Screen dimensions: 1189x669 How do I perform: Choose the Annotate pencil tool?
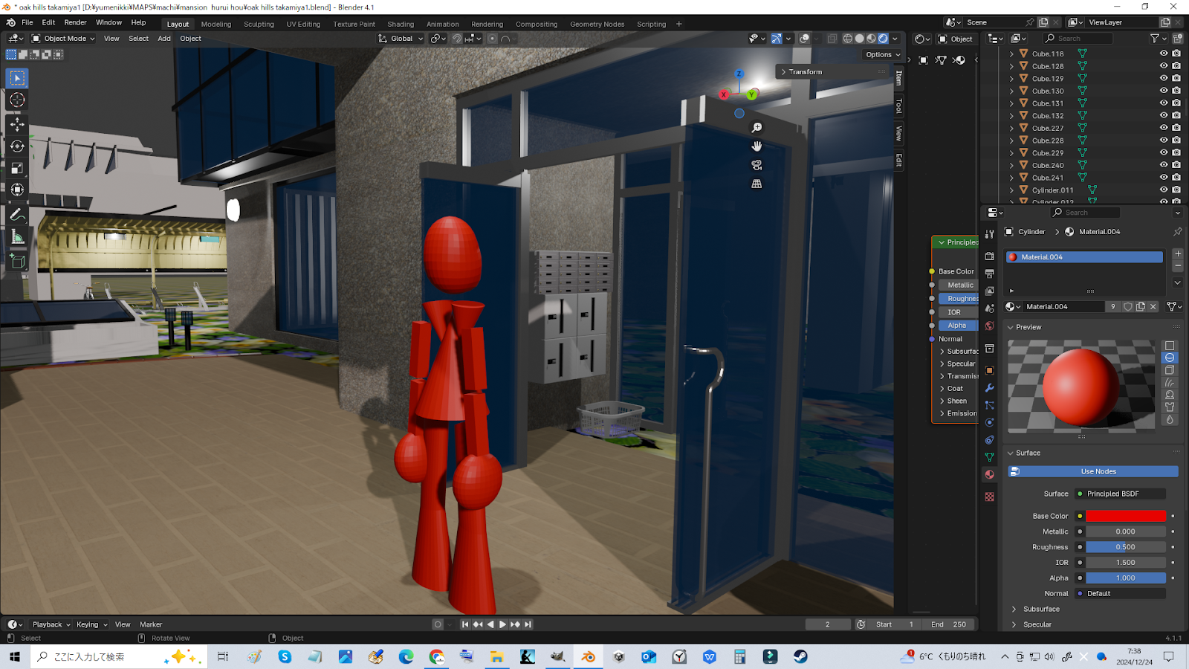point(17,215)
